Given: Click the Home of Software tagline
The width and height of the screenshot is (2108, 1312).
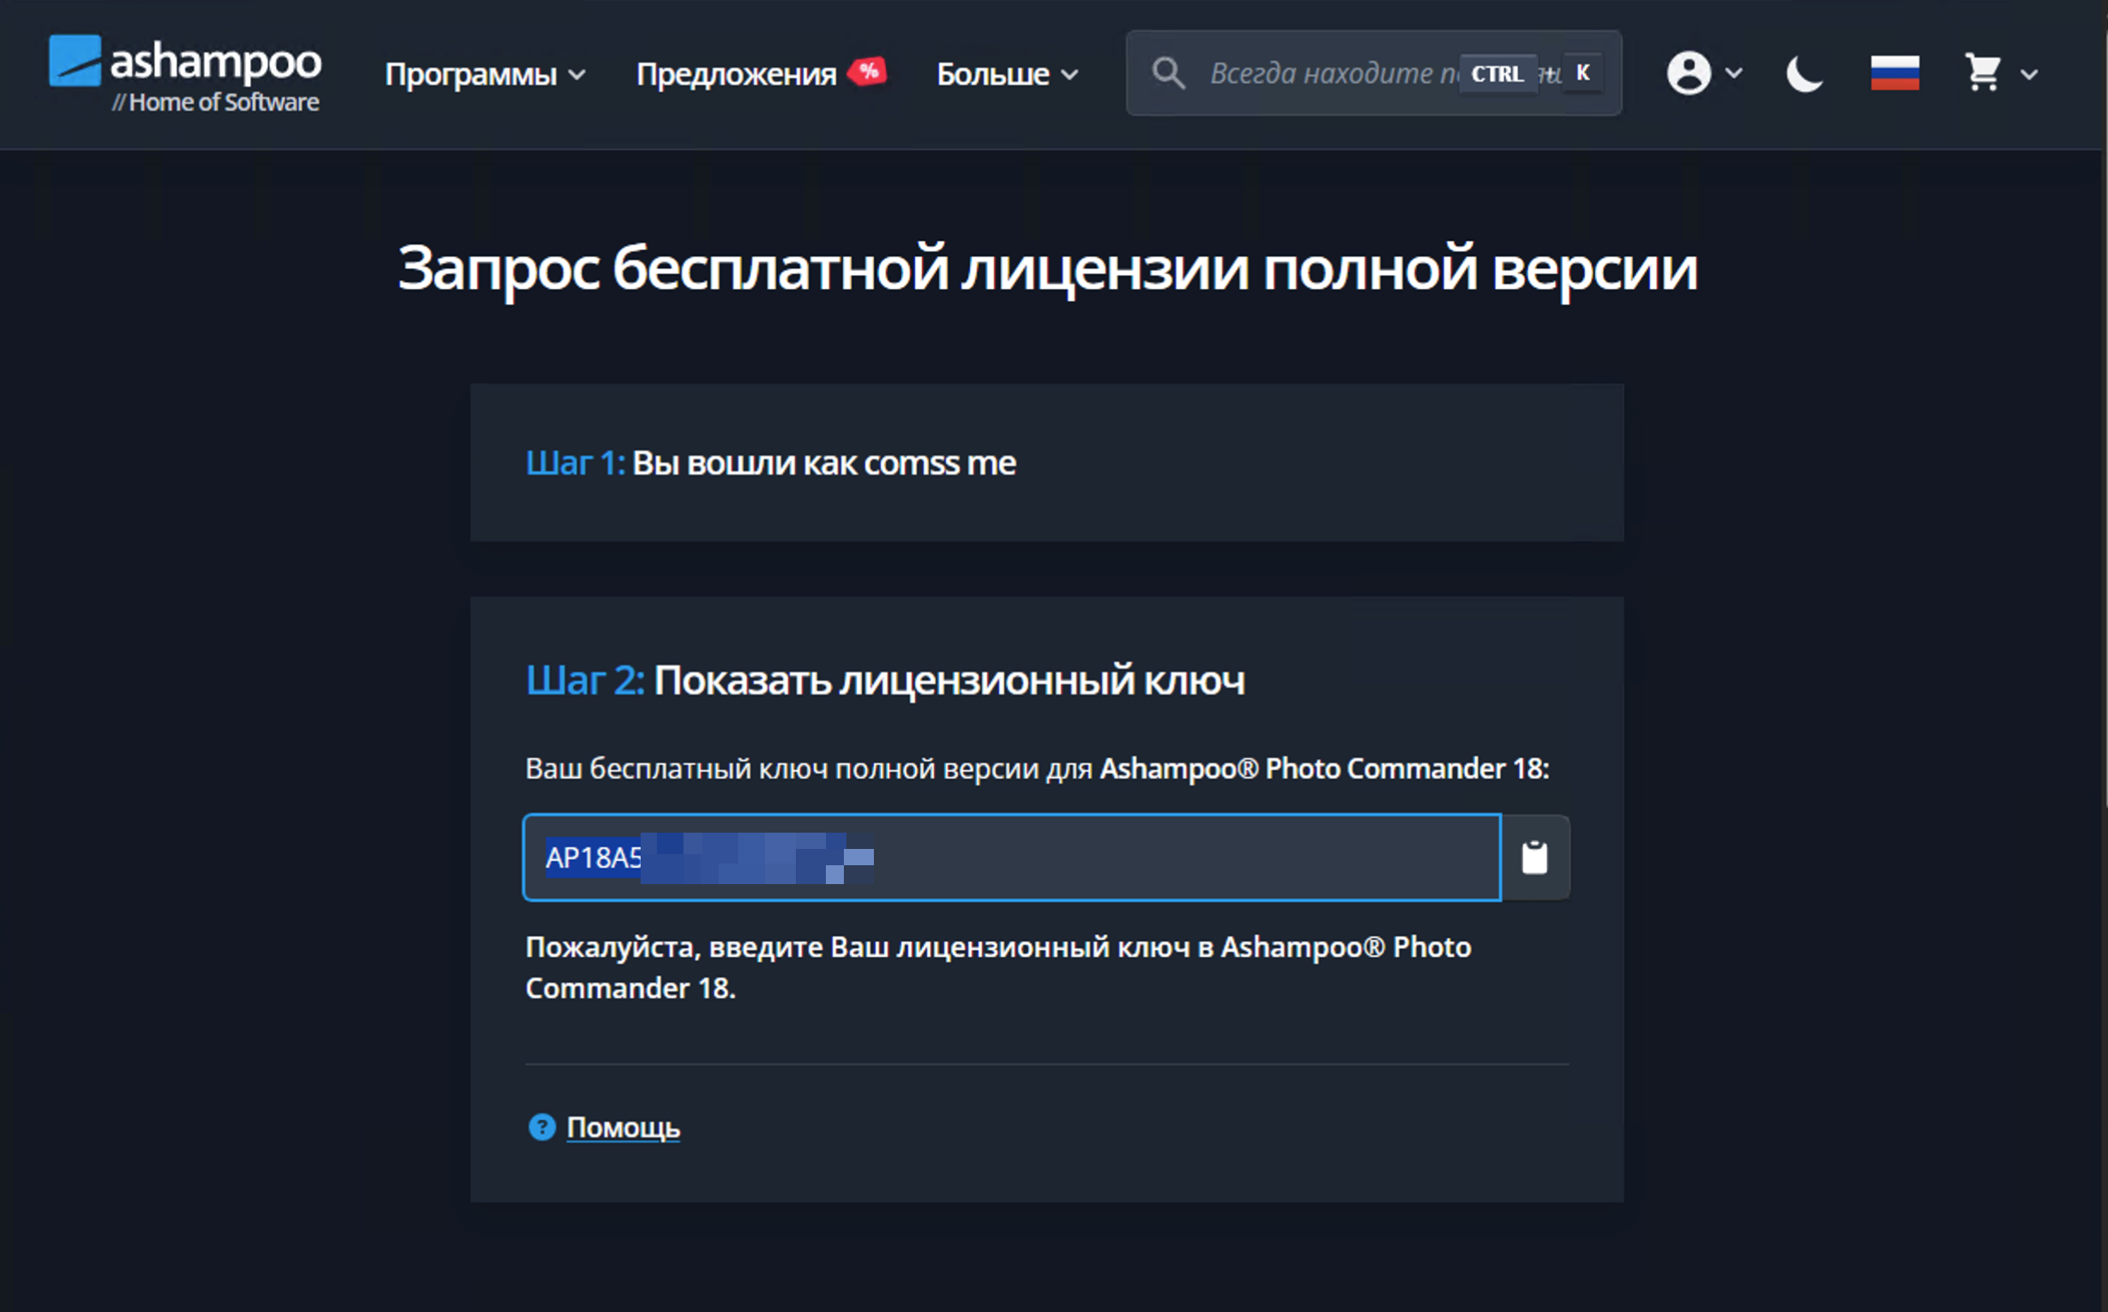Looking at the screenshot, I should [215, 102].
